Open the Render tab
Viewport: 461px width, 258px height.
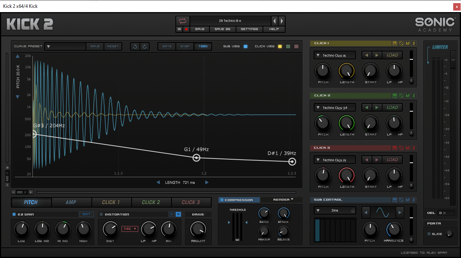click(283, 200)
